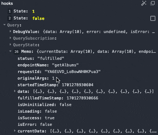158x135 pixels.
Task: Expand the currentData array row
Action: pos(15,131)
